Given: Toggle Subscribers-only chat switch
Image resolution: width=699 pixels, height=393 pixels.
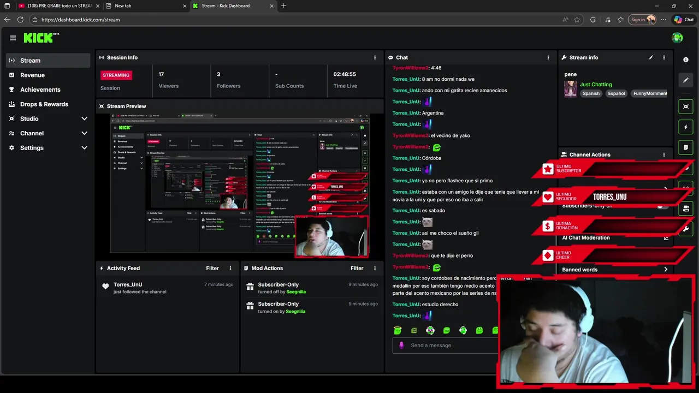Looking at the screenshot, I should click(662, 206).
